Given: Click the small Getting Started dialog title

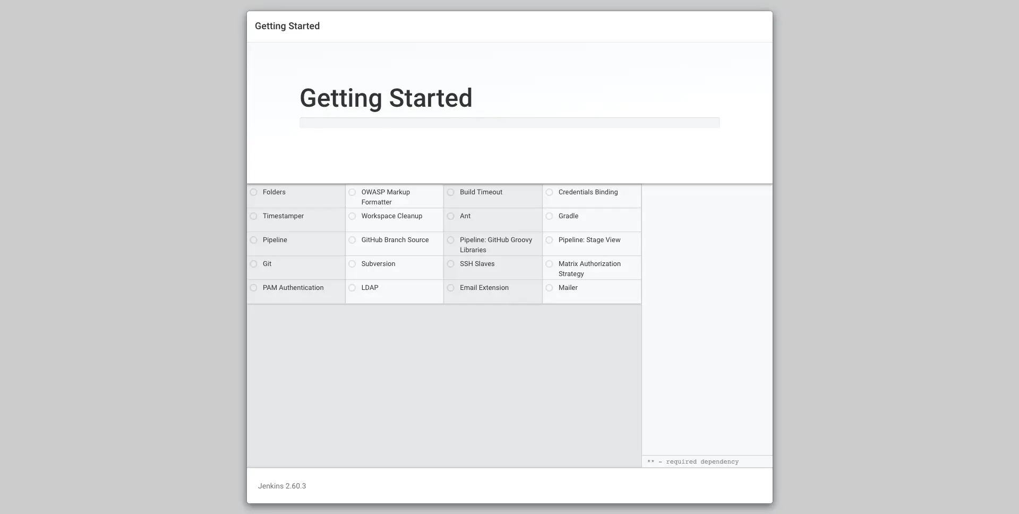Looking at the screenshot, I should tap(287, 26).
